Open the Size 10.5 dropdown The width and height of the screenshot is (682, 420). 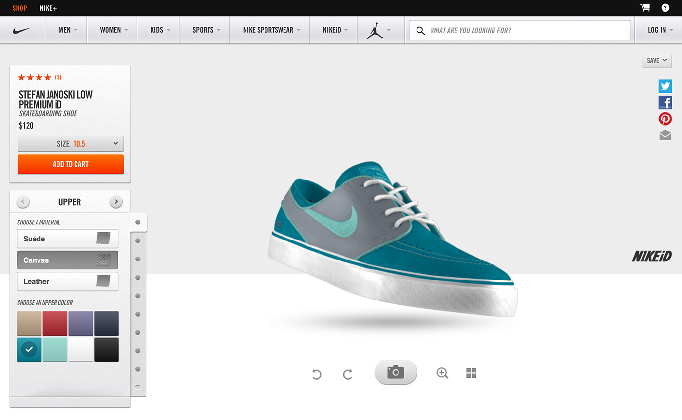coord(71,144)
